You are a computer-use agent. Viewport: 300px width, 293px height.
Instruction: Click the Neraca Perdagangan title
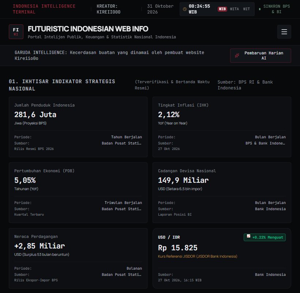pos(36,236)
